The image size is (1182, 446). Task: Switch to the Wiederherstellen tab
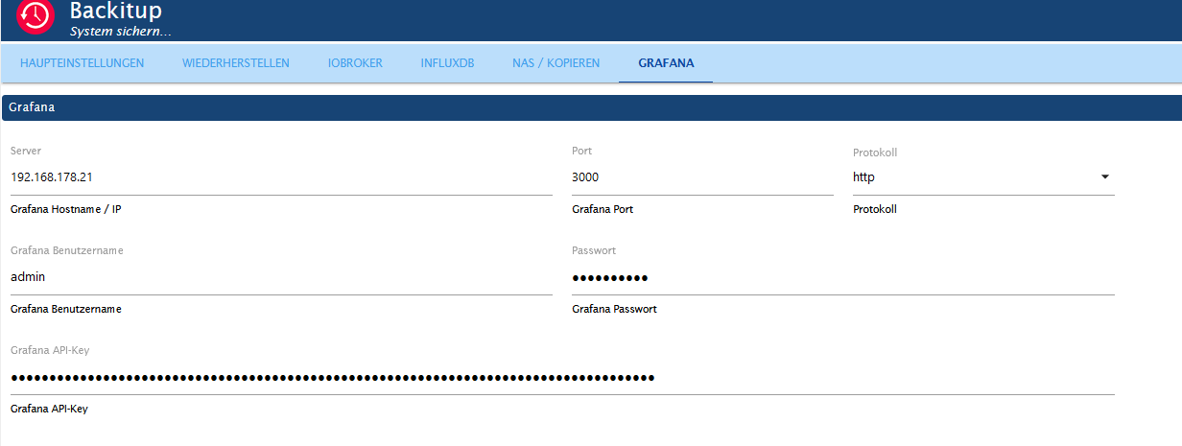[x=236, y=63]
